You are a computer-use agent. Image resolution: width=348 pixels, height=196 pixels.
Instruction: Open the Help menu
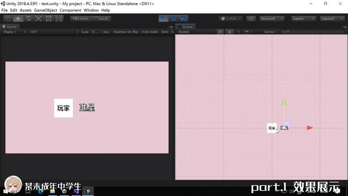click(x=105, y=10)
